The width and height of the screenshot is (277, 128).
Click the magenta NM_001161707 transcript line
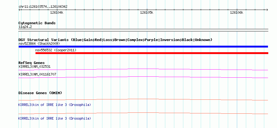(143, 77)
